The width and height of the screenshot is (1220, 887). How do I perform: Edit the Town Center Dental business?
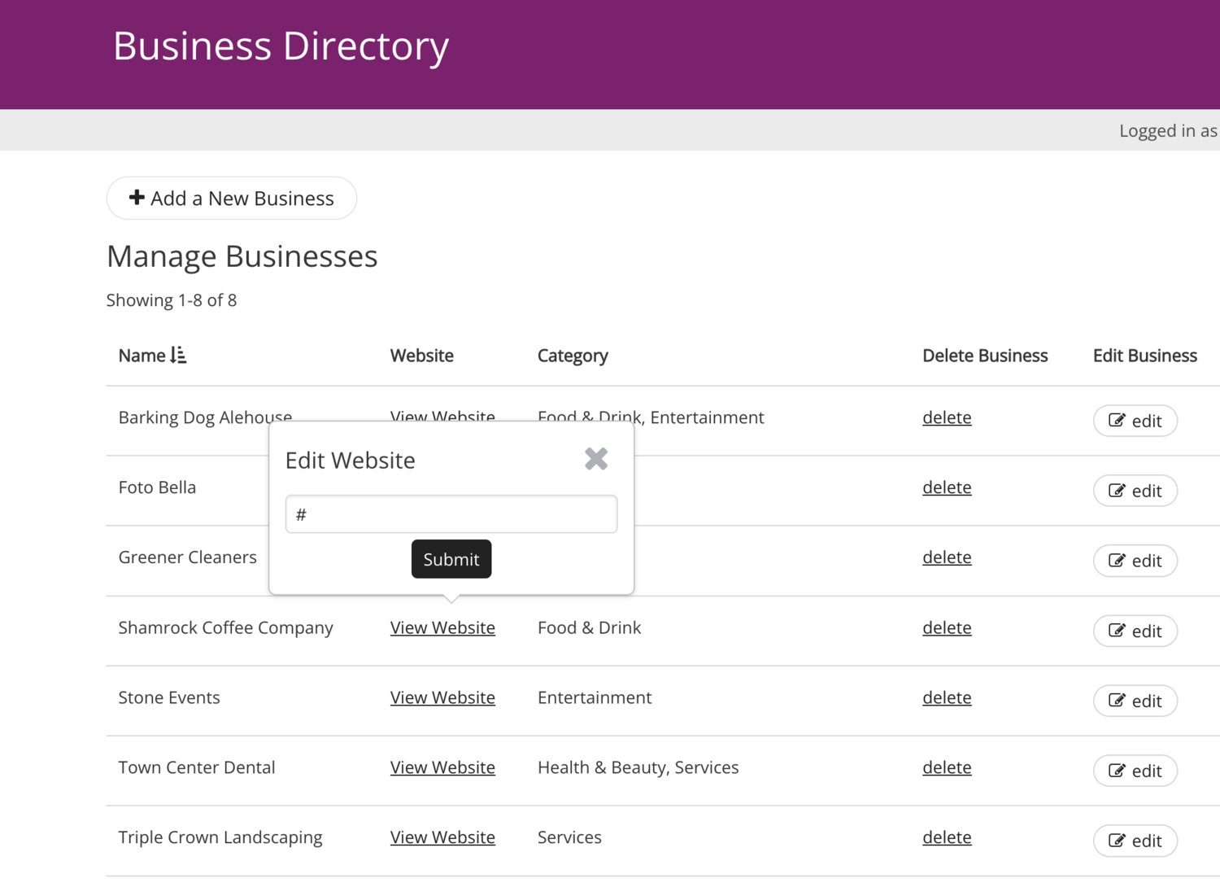[x=1135, y=771]
